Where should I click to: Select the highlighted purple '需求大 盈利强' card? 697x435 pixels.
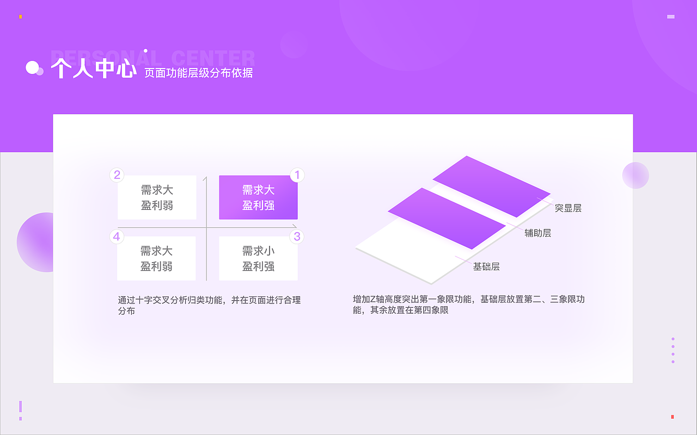point(258,197)
